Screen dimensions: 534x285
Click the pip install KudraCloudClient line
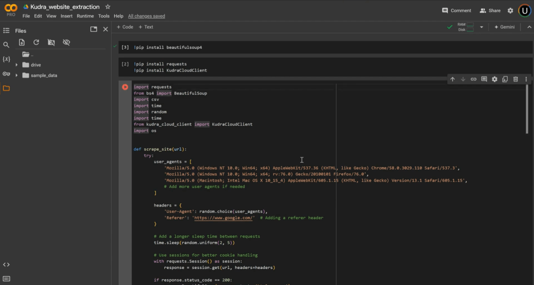pyautogui.click(x=171, y=70)
